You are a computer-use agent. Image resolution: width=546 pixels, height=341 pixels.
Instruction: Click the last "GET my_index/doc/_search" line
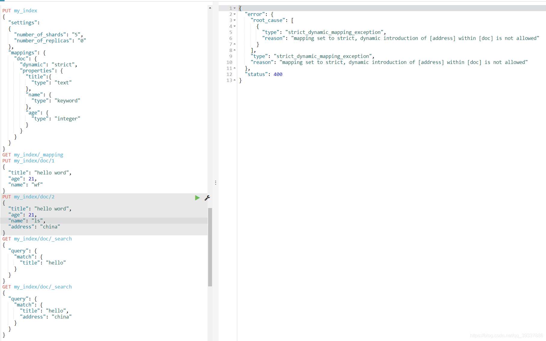pyautogui.click(x=37, y=287)
